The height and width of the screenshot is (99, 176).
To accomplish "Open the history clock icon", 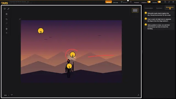I will tap(131, 2).
